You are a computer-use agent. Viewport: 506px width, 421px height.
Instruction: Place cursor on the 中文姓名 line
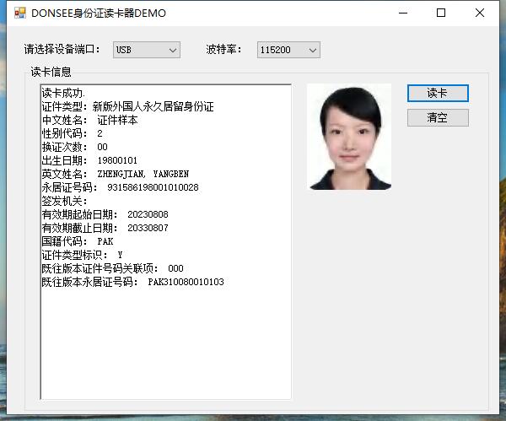point(89,121)
